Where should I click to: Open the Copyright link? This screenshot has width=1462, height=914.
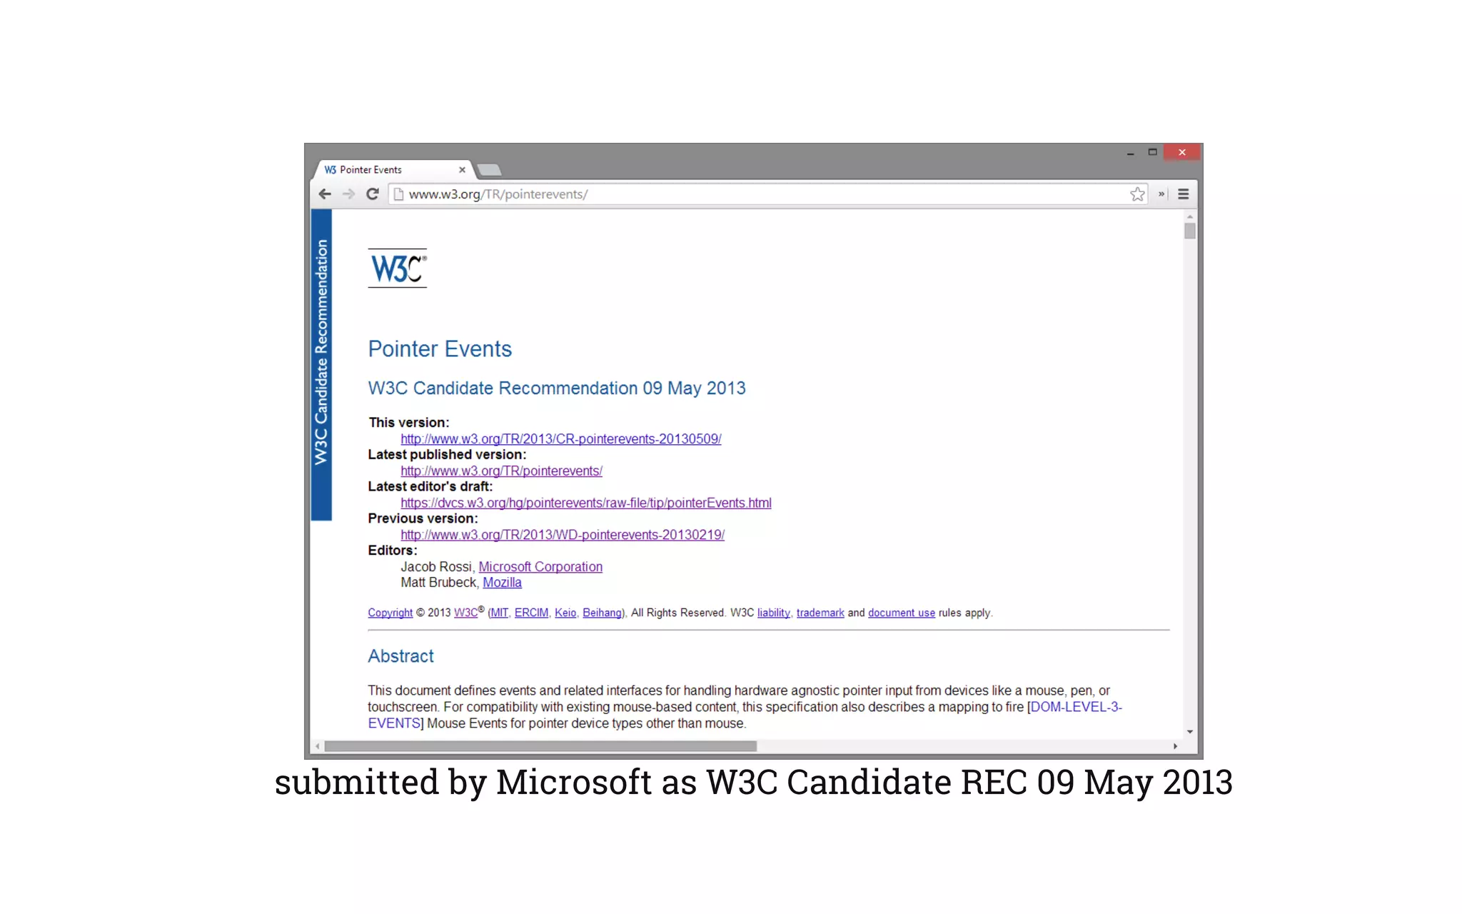[390, 613]
